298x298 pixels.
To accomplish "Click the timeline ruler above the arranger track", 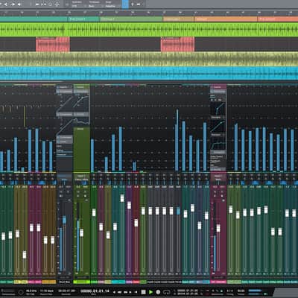I will pos(149,12).
